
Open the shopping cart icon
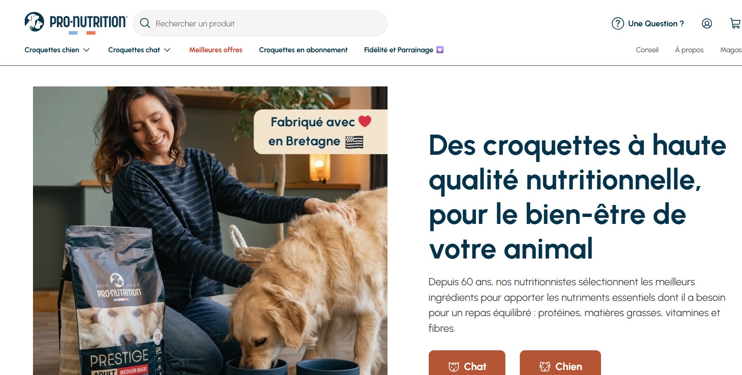pos(735,23)
